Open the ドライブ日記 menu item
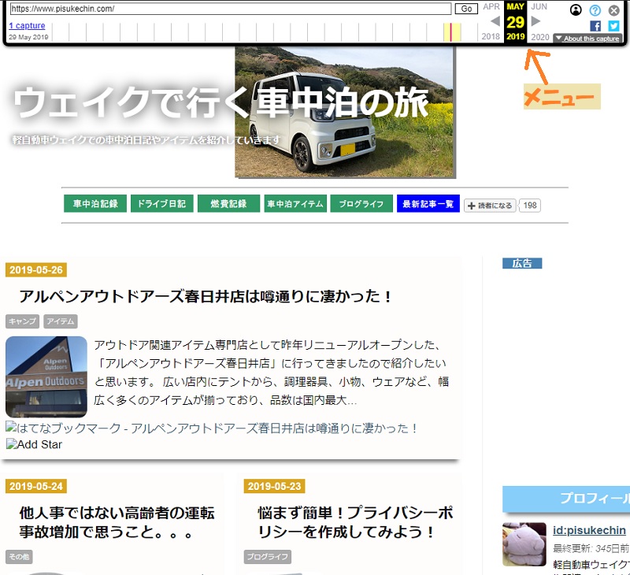630x575 pixels. pyautogui.click(x=161, y=204)
